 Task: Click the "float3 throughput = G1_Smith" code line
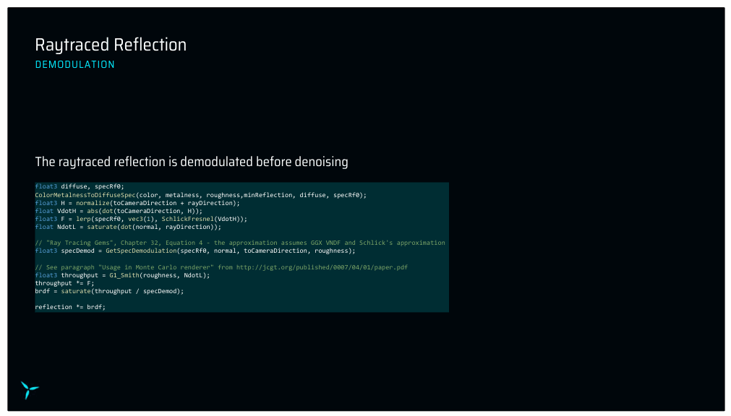point(123,275)
